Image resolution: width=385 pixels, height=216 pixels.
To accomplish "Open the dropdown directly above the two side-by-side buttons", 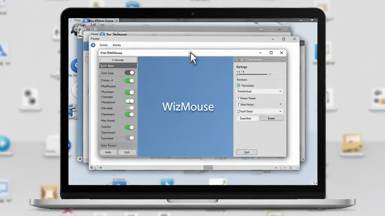I will [259, 111].
